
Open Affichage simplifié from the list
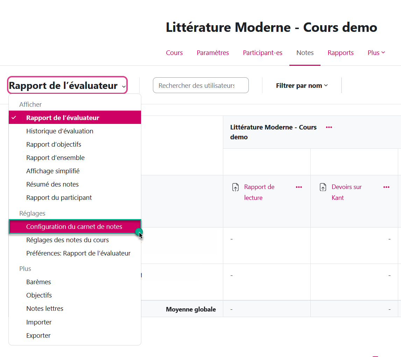[53, 171]
